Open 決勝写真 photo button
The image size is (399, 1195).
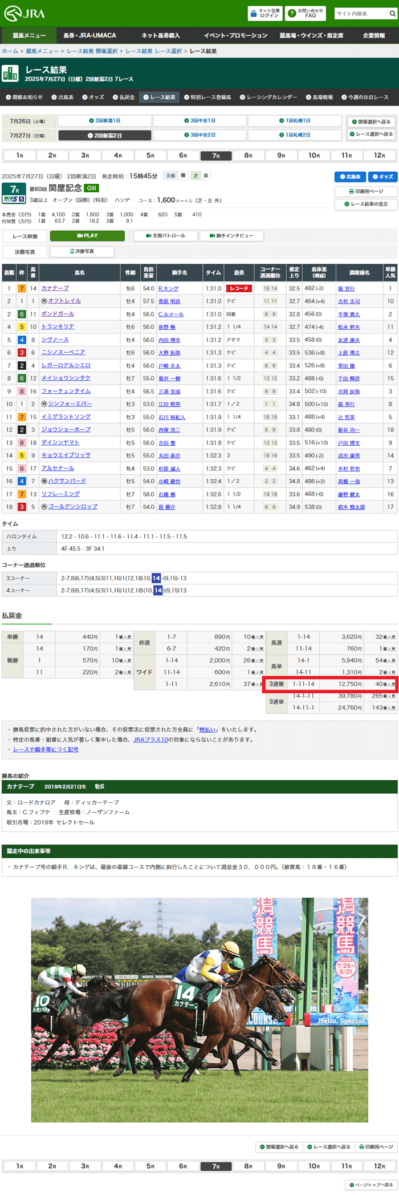tap(82, 251)
